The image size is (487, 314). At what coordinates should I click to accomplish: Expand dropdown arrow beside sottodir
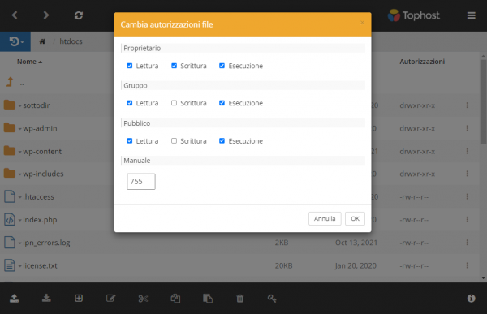click(19, 106)
